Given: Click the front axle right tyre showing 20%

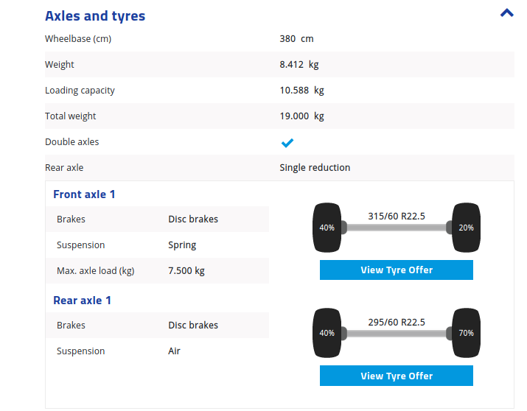Looking at the screenshot, I should click(x=466, y=228).
